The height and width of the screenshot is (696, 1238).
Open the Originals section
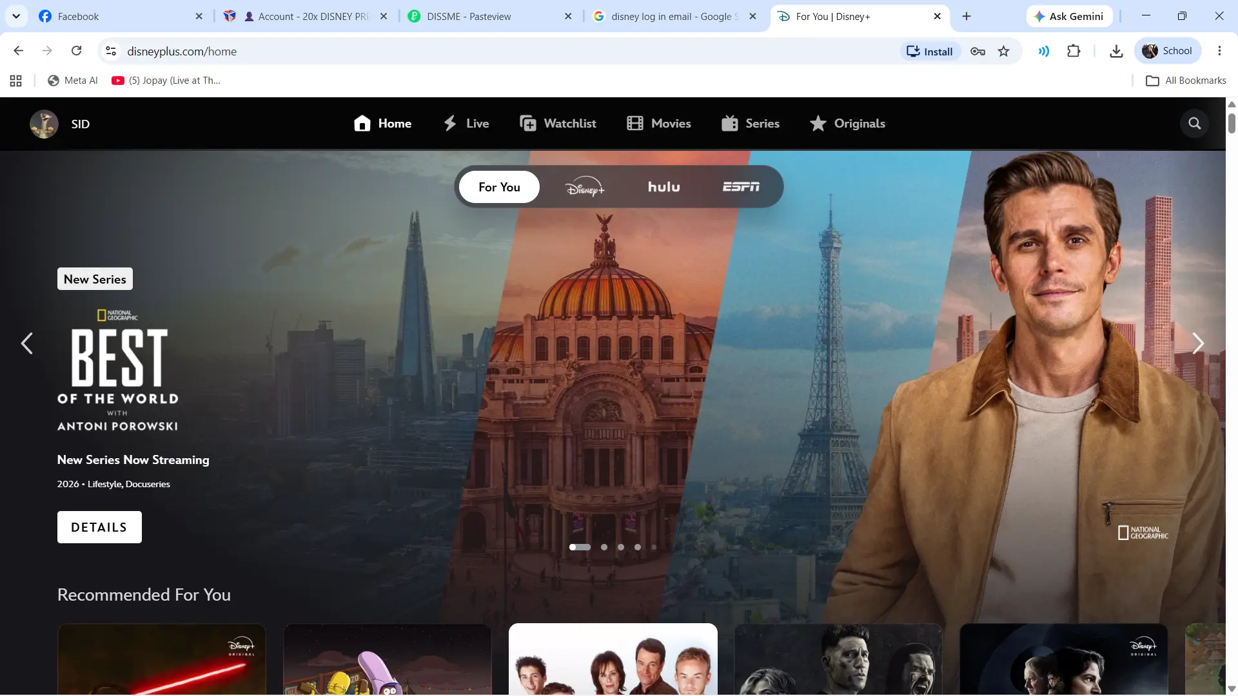pos(847,124)
